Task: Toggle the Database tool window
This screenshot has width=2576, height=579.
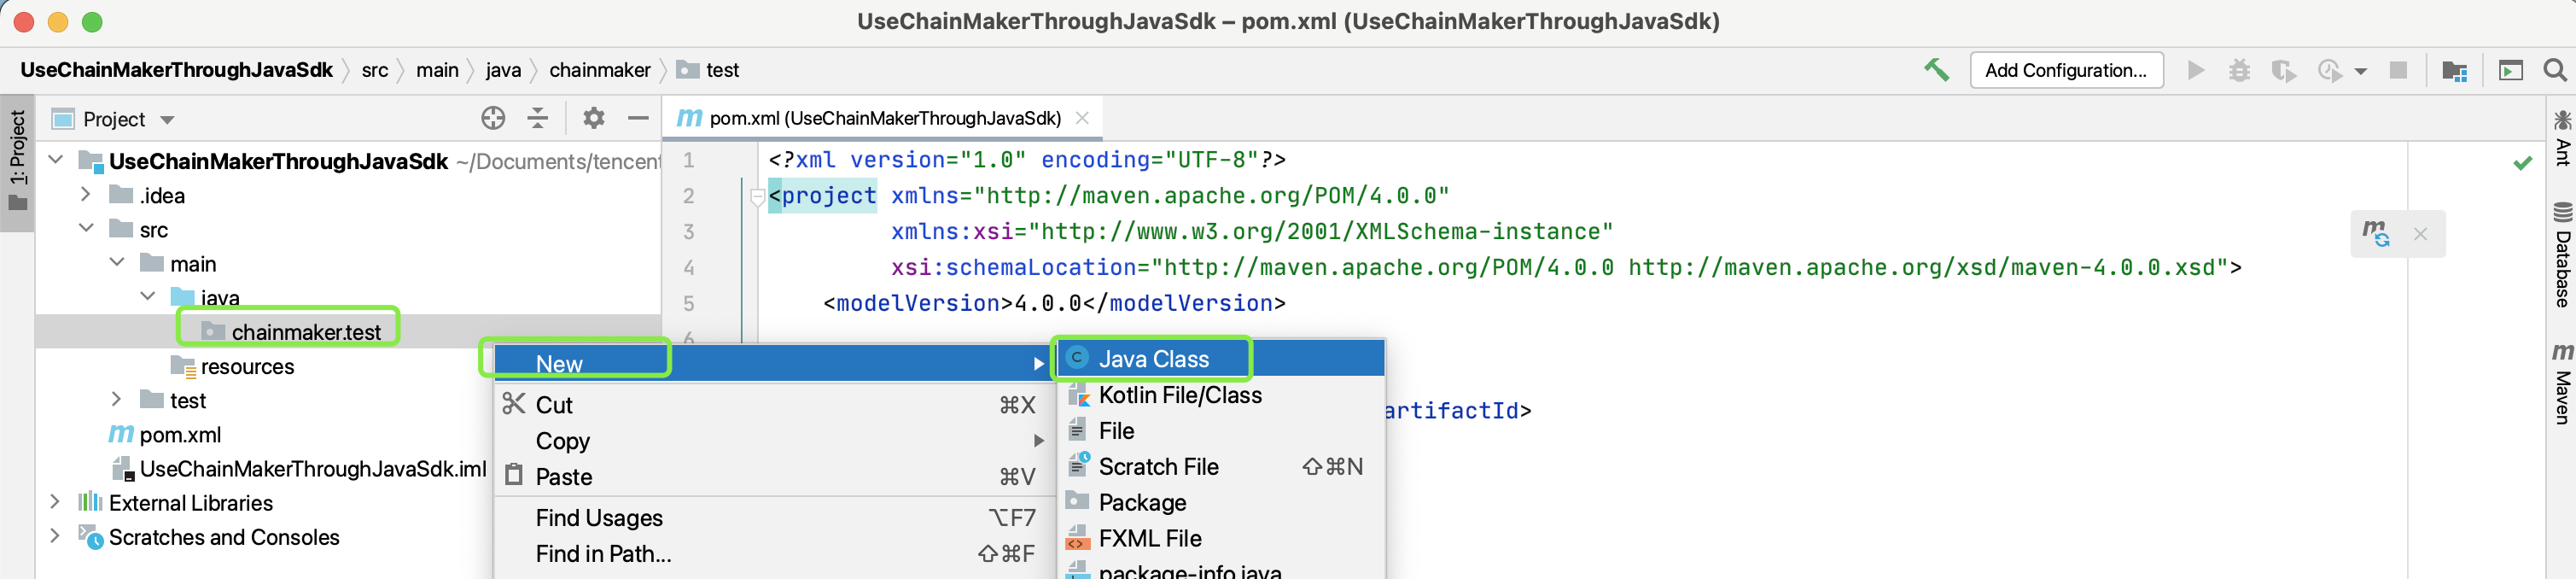Action: point(2561,255)
